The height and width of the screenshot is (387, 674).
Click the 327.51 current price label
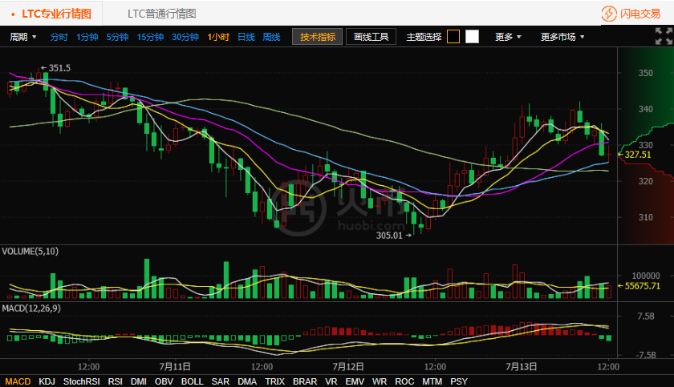click(x=636, y=155)
